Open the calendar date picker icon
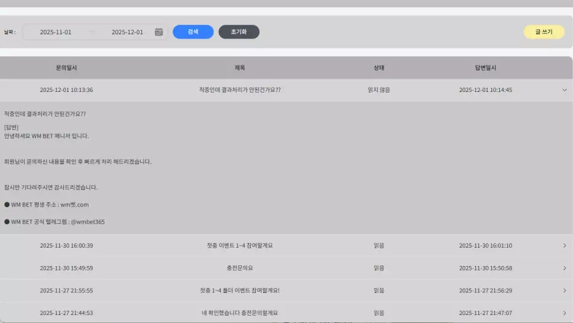This screenshot has height=323, width=573. (x=159, y=32)
